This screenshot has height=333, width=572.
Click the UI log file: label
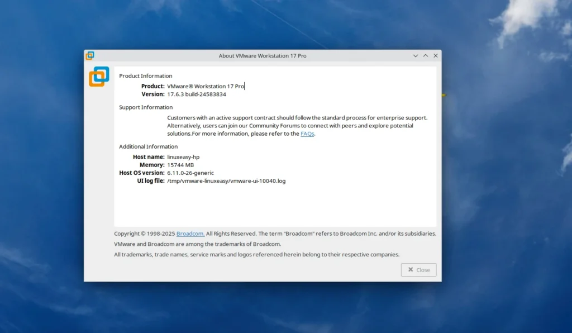coord(151,181)
